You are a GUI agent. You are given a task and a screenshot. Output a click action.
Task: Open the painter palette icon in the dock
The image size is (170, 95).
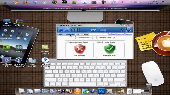coord(69,91)
